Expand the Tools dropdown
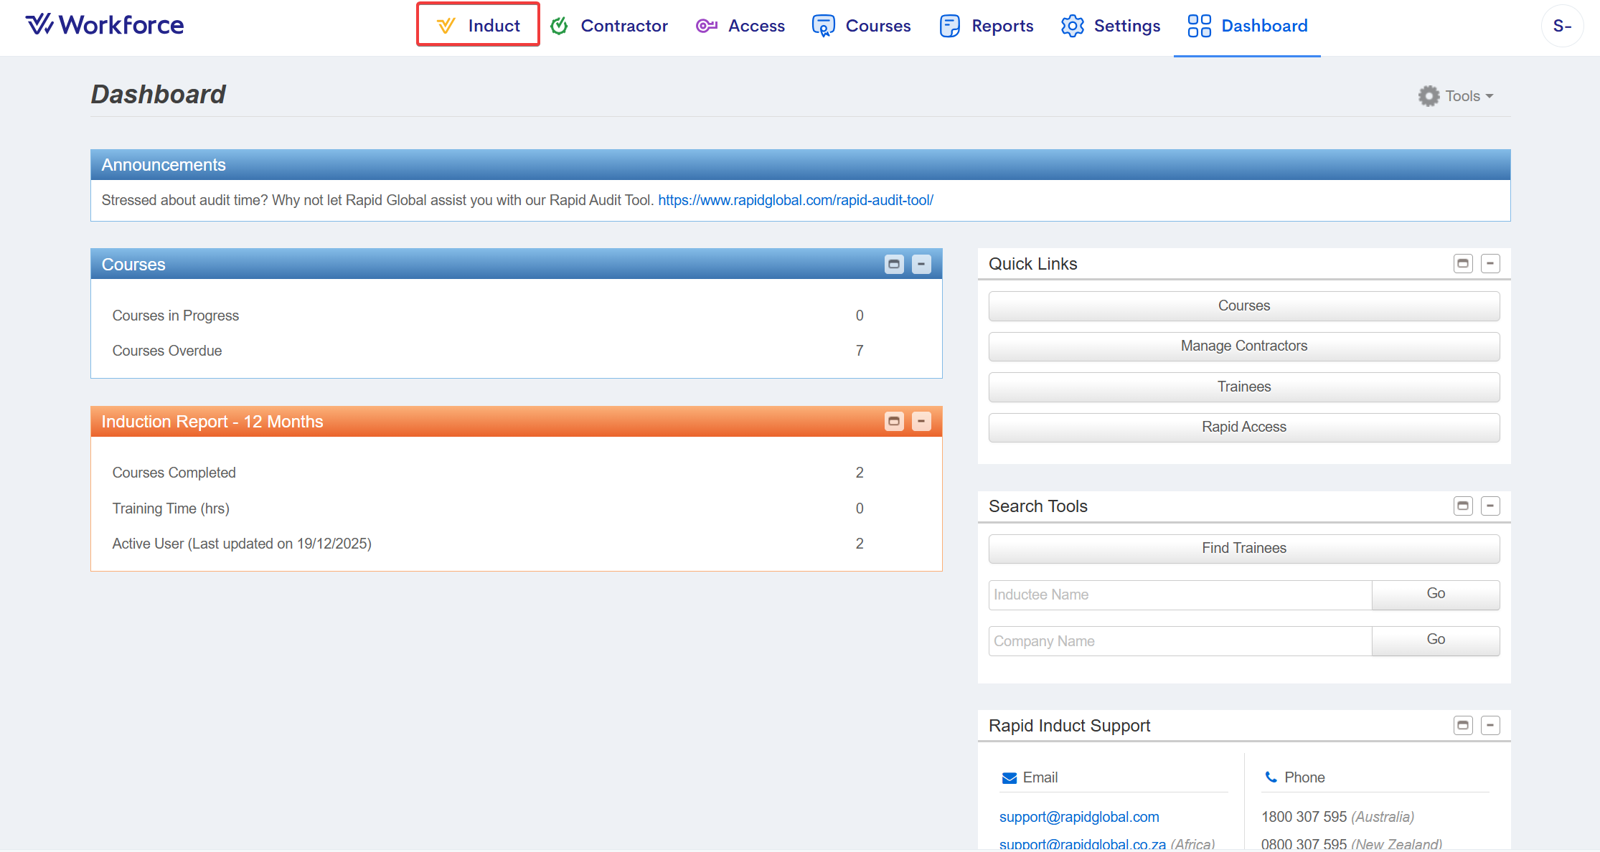Viewport: 1600px width, 852px height. 1457,96
